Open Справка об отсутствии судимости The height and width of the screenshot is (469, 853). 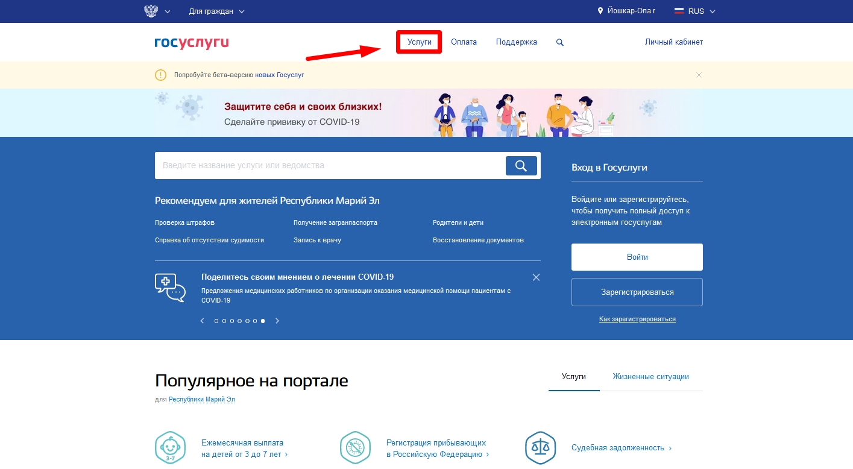coord(209,240)
